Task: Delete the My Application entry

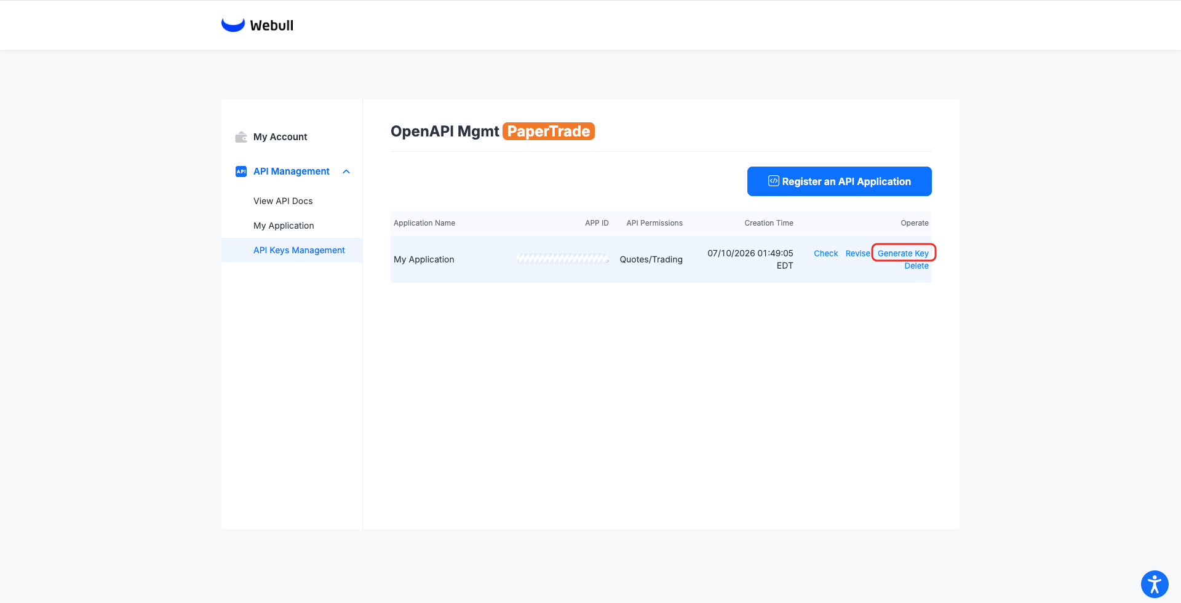Action: (x=917, y=266)
